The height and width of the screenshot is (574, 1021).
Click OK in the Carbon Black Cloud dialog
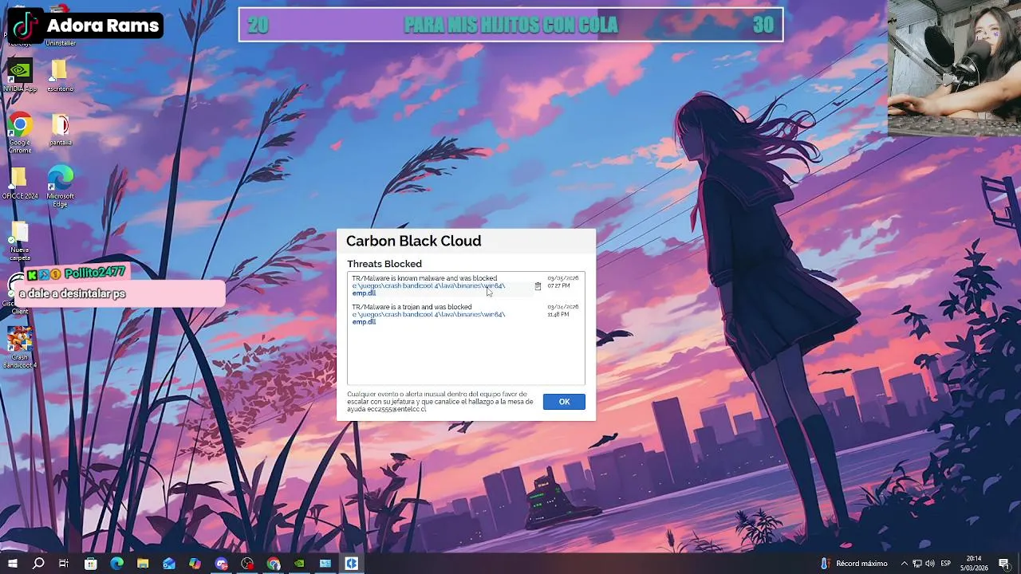tap(564, 402)
